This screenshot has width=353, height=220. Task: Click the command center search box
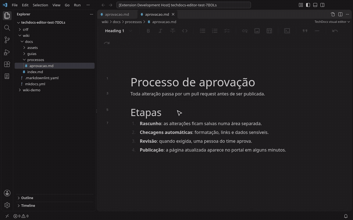[183, 5]
